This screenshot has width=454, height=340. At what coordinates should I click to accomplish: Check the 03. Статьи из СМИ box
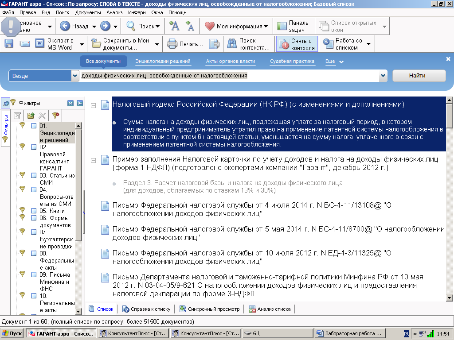coord(34,175)
